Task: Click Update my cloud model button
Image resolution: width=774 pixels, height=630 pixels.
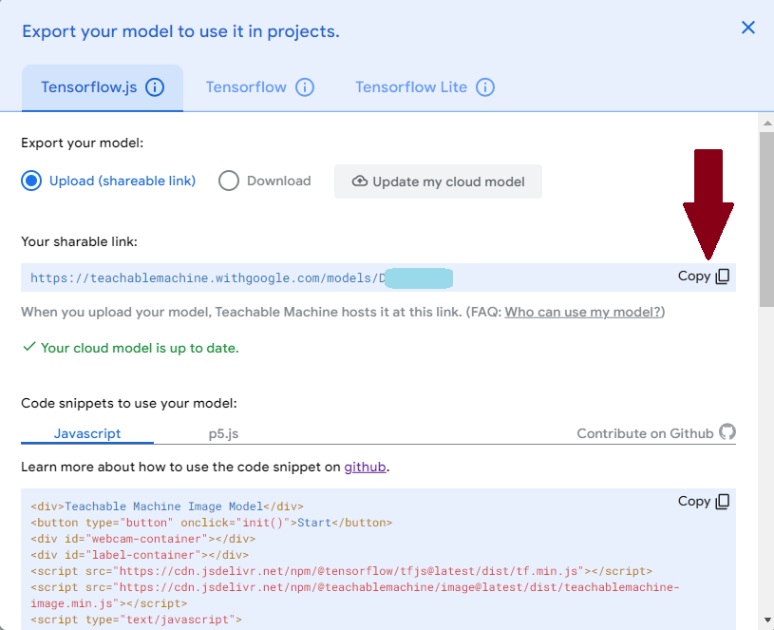Action: click(x=438, y=181)
